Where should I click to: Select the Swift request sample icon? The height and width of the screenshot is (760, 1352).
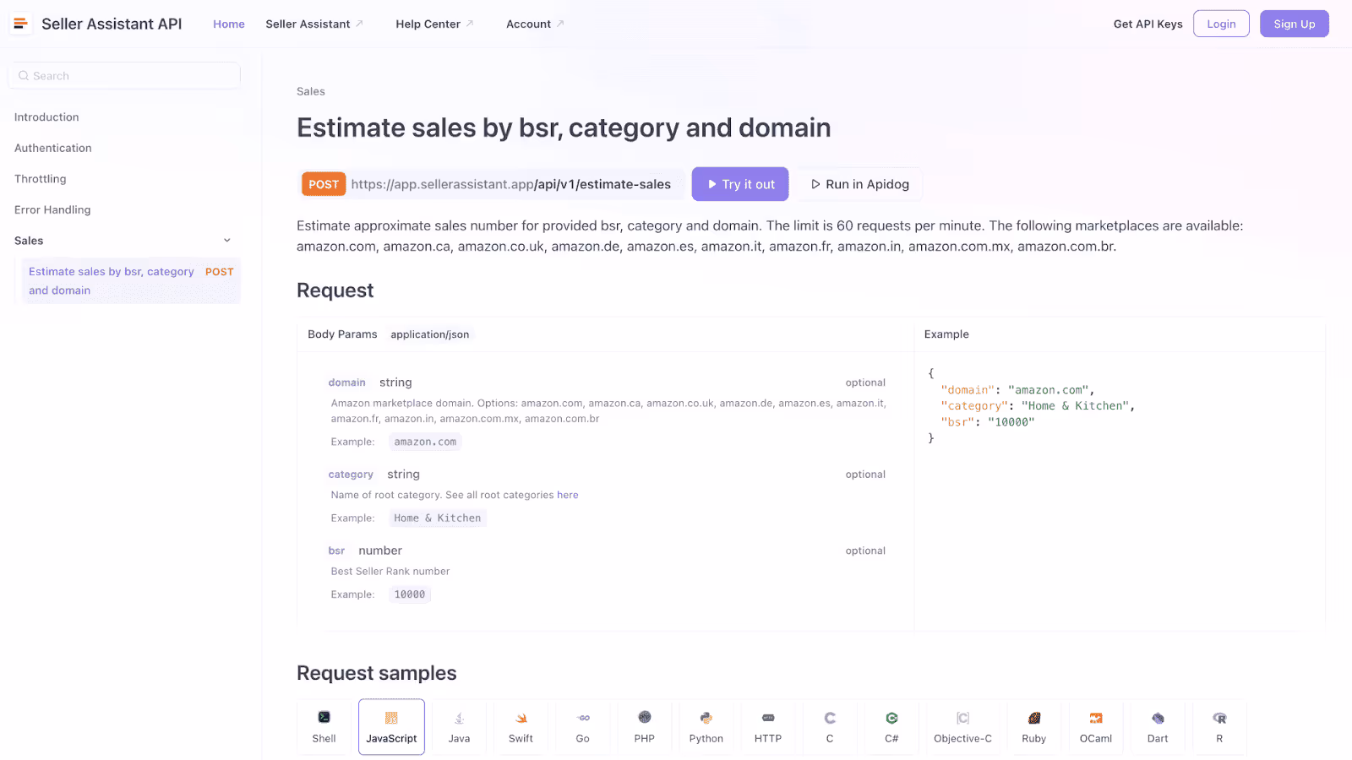tap(521, 718)
